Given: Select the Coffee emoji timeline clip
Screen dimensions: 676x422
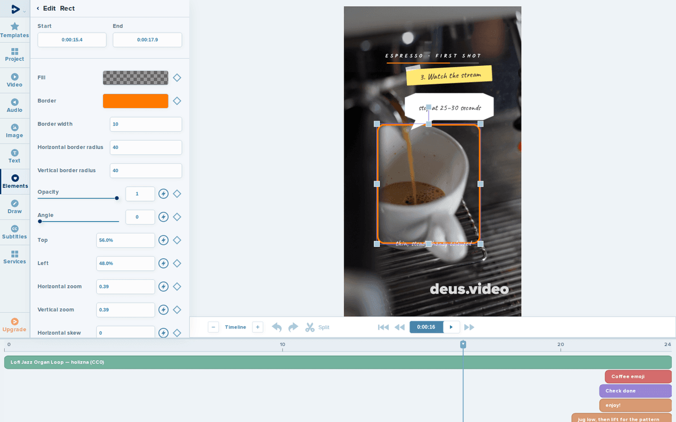Looking at the screenshot, I should pos(638,376).
